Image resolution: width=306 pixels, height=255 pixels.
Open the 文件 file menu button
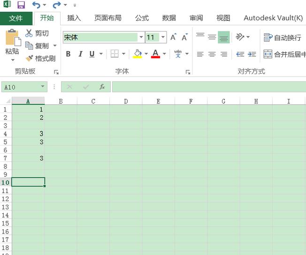coord(16,18)
